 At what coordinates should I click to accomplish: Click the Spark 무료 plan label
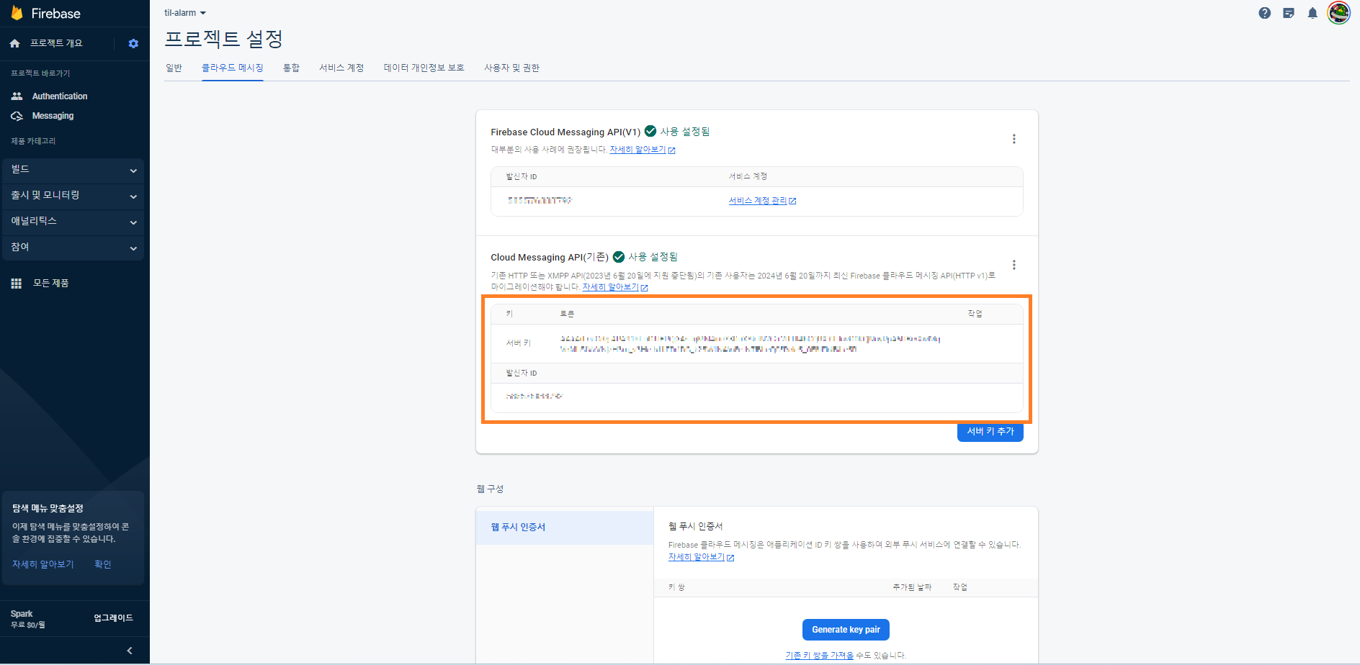(27, 619)
